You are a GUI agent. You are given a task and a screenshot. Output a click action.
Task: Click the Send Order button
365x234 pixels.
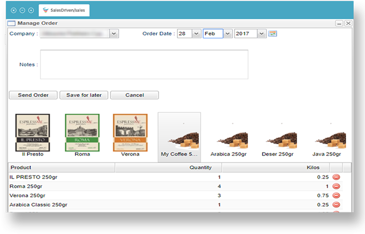click(33, 95)
